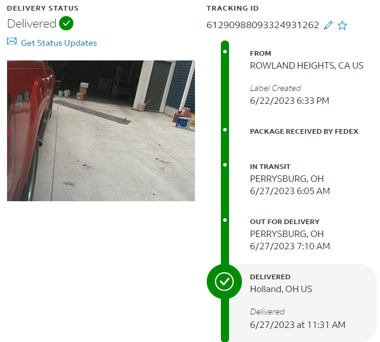Image resolution: width=380 pixels, height=342 pixels.
Task: Click the PACKAGE RECEIVED BY FEDEX heading
Action: pos(304,131)
